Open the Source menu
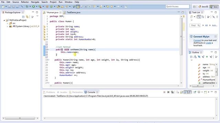Viewport: 220px width, 123px height. [x=15, y=2]
